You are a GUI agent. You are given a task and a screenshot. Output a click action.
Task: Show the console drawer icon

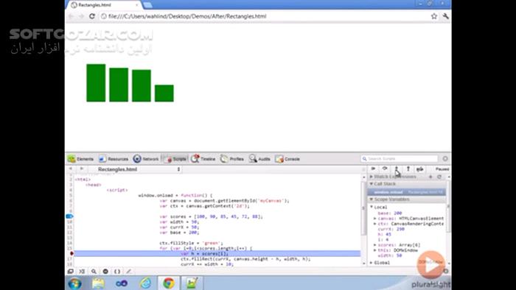[x=82, y=272]
